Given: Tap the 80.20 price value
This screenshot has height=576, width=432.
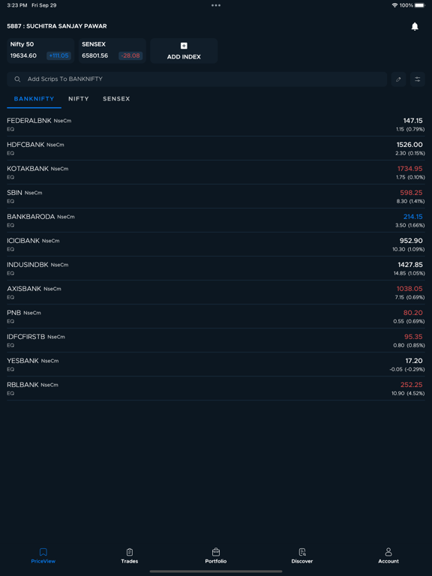Looking at the screenshot, I should 413,313.
